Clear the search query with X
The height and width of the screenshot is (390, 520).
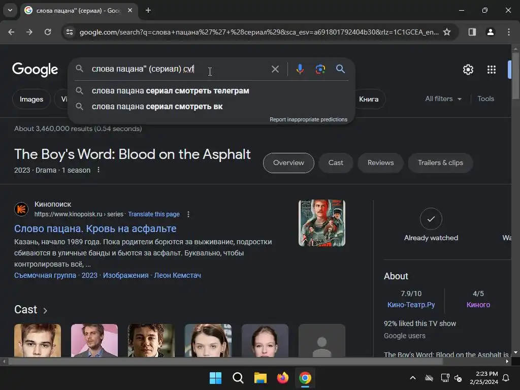pos(275,69)
